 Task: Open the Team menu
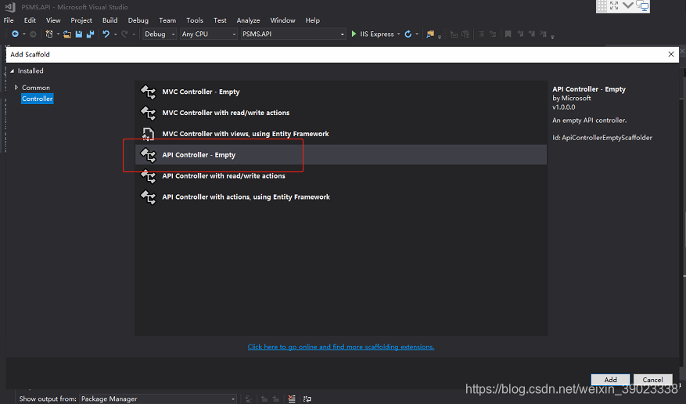pyautogui.click(x=167, y=20)
